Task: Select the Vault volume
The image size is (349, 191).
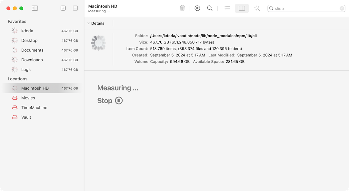Action: [25, 117]
